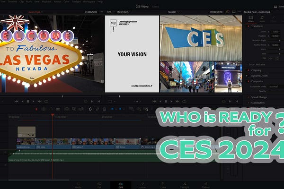Select the arrow Selection mode tool
This screenshot has height=189, width=284.
click(x=36, y=109)
